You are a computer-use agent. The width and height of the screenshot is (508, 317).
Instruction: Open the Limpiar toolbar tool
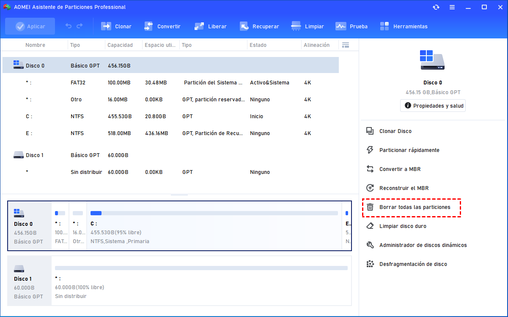pos(308,26)
